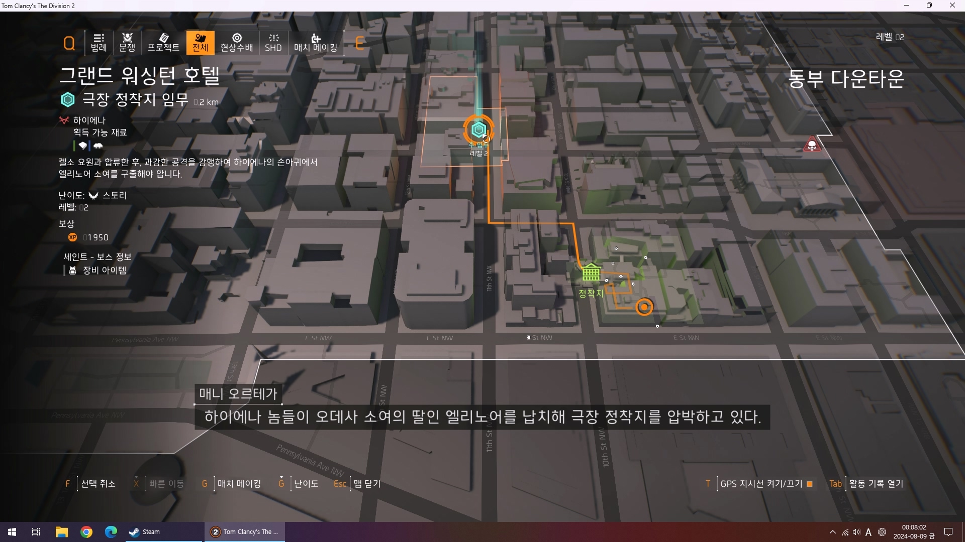The height and width of the screenshot is (542, 965).
Task: Select the 분쟁 conflict filter icon
Action: 127,43
